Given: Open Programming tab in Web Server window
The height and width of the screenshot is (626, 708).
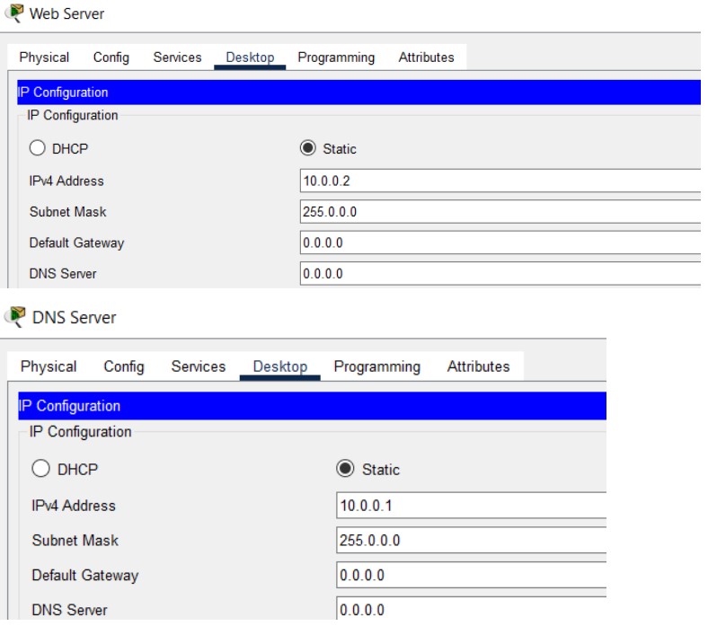Looking at the screenshot, I should tap(336, 57).
